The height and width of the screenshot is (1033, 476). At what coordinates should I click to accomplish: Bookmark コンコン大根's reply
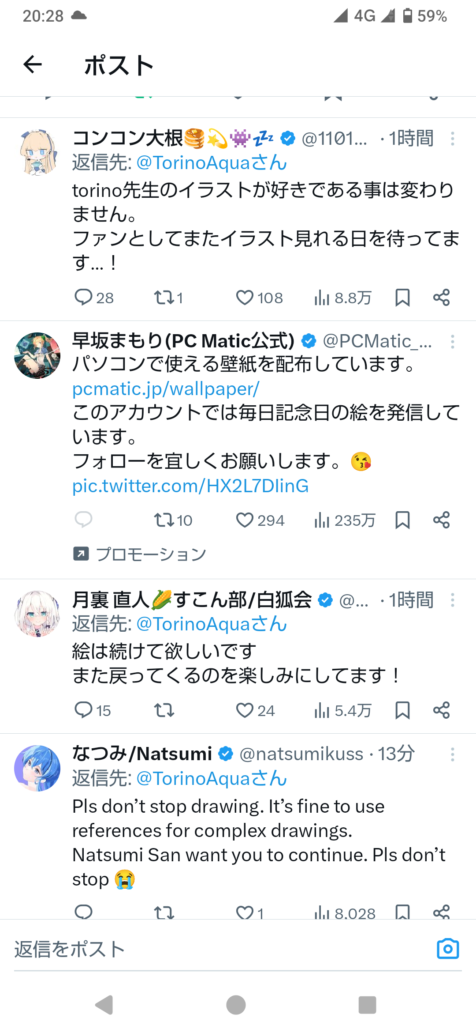[402, 298]
